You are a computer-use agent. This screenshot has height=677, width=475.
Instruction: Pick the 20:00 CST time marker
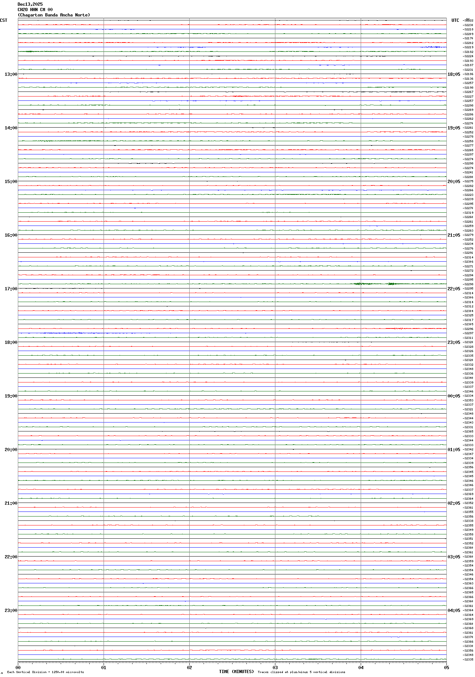[x=11, y=450]
